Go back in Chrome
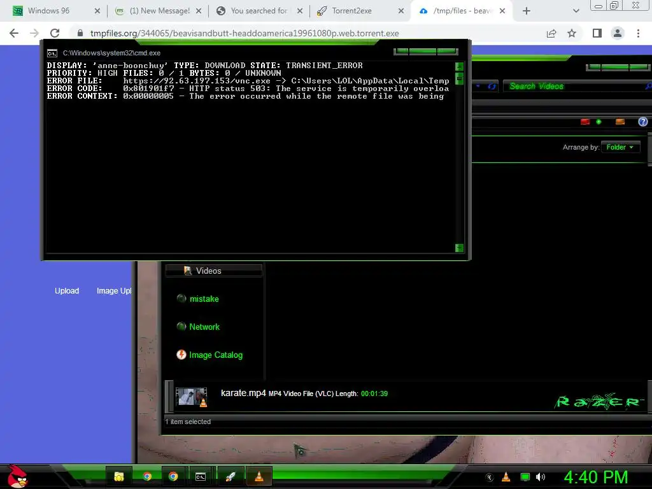 pos(14,33)
